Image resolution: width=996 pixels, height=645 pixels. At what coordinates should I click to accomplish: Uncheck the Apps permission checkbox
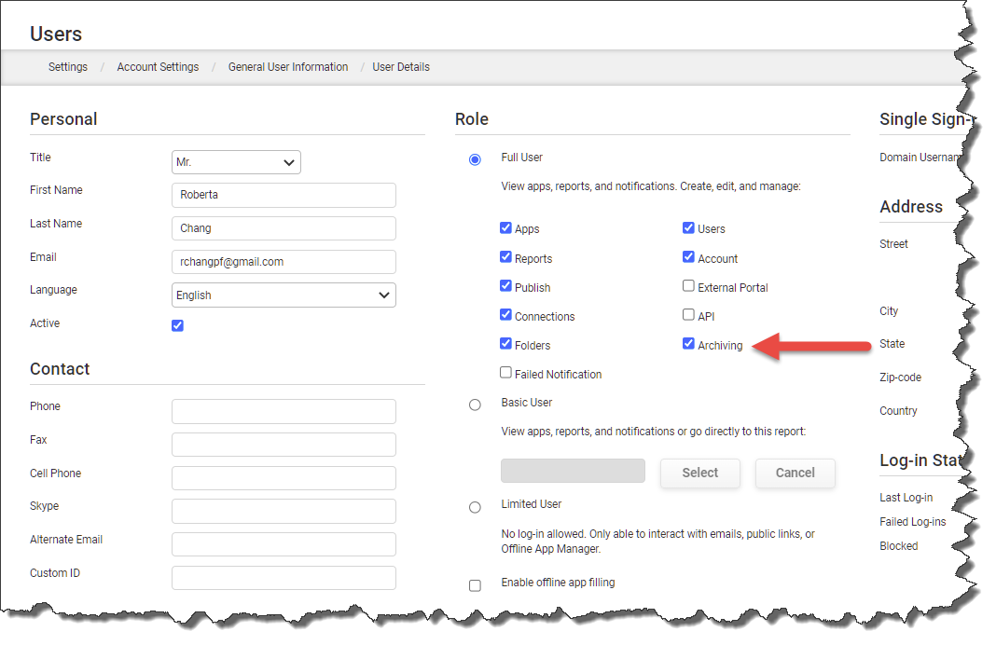point(505,227)
